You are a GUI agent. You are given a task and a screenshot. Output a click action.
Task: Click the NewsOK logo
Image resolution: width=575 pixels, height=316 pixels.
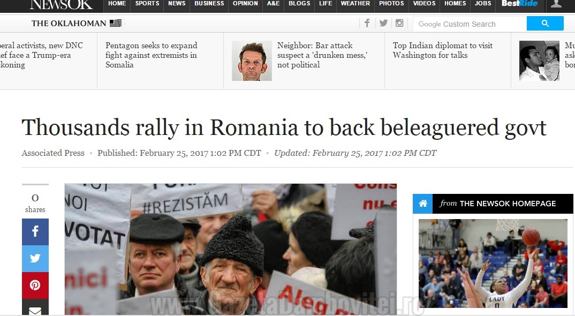point(61,4)
